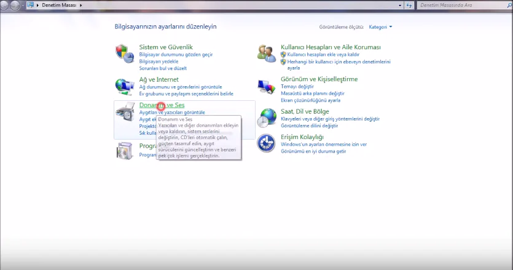513x270 pixels.
Task: Click Ağ durumunu ve görevlerini görüntüle
Action: (x=181, y=87)
